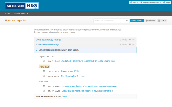Click the Login button
172x107 pixels.
tap(167, 3)
